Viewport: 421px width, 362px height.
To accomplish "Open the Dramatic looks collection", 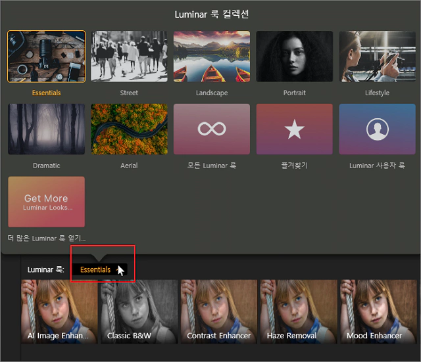I will pyautogui.click(x=47, y=129).
